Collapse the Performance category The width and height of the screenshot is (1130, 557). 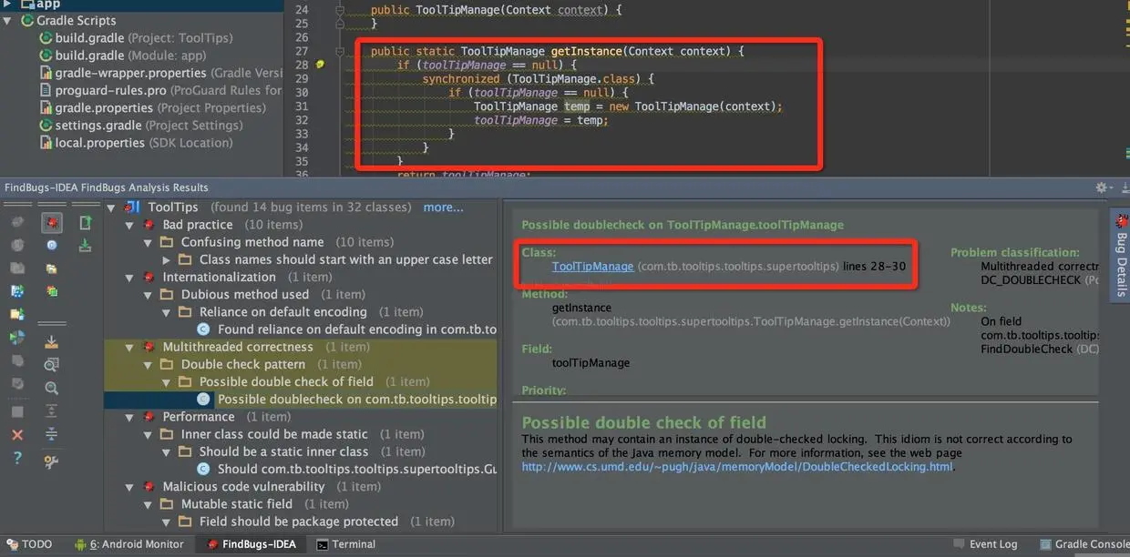click(129, 417)
